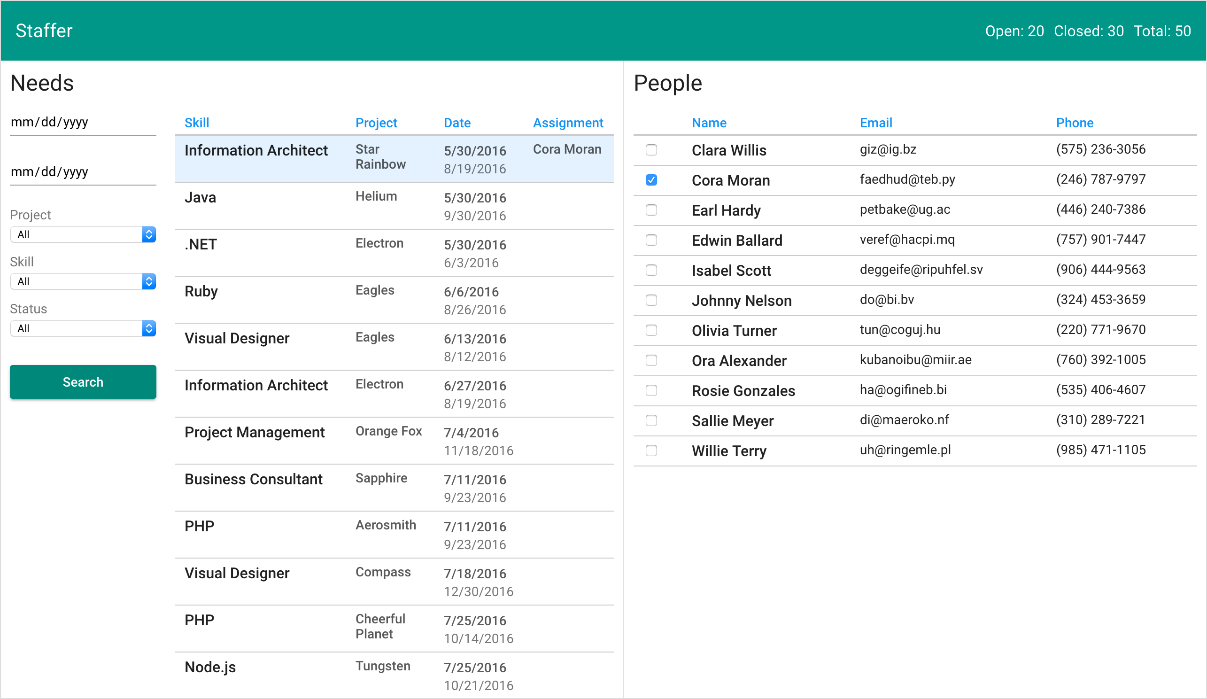The height and width of the screenshot is (699, 1207).
Task: Click the Staffer app title
Action: (x=44, y=31)
